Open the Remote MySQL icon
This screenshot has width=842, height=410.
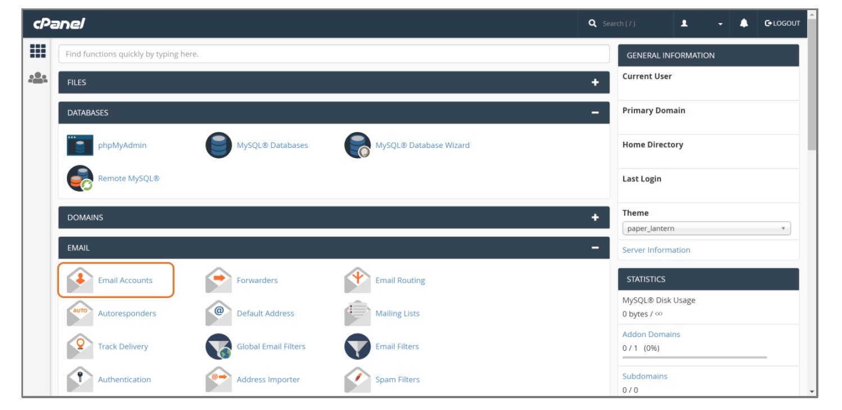pyautogui.click(x=80, y=178)
